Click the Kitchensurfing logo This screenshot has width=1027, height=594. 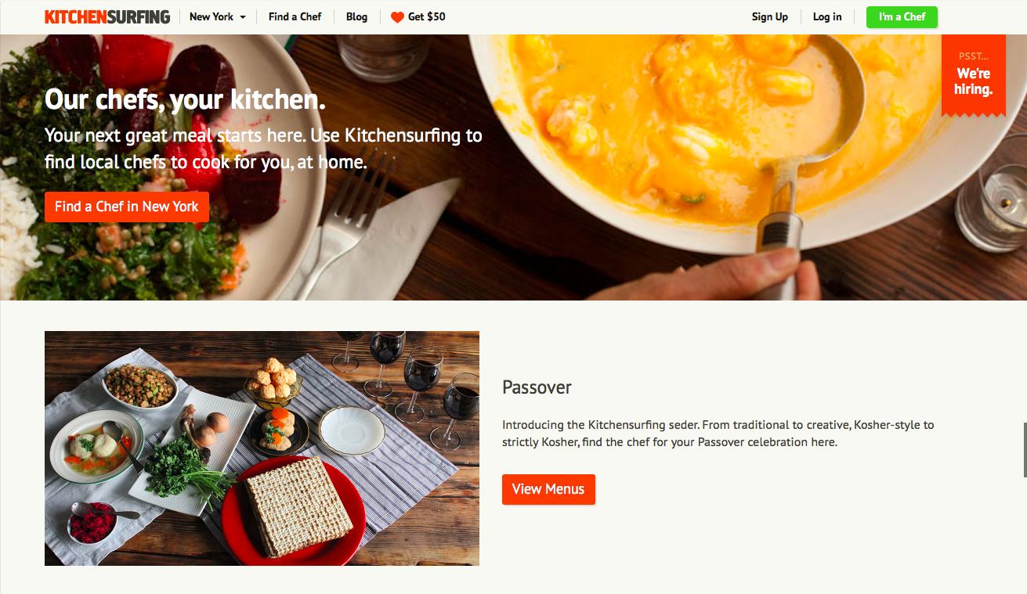[107, 16]
